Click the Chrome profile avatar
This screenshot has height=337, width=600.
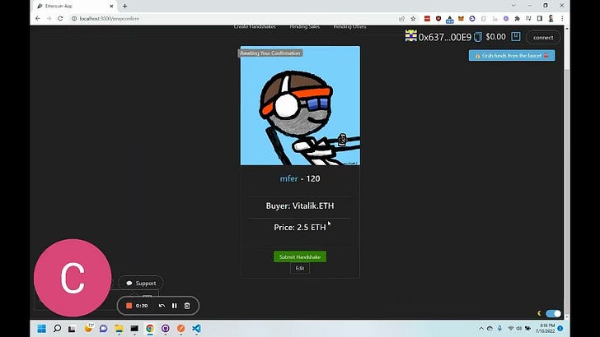tap(551, 18)
